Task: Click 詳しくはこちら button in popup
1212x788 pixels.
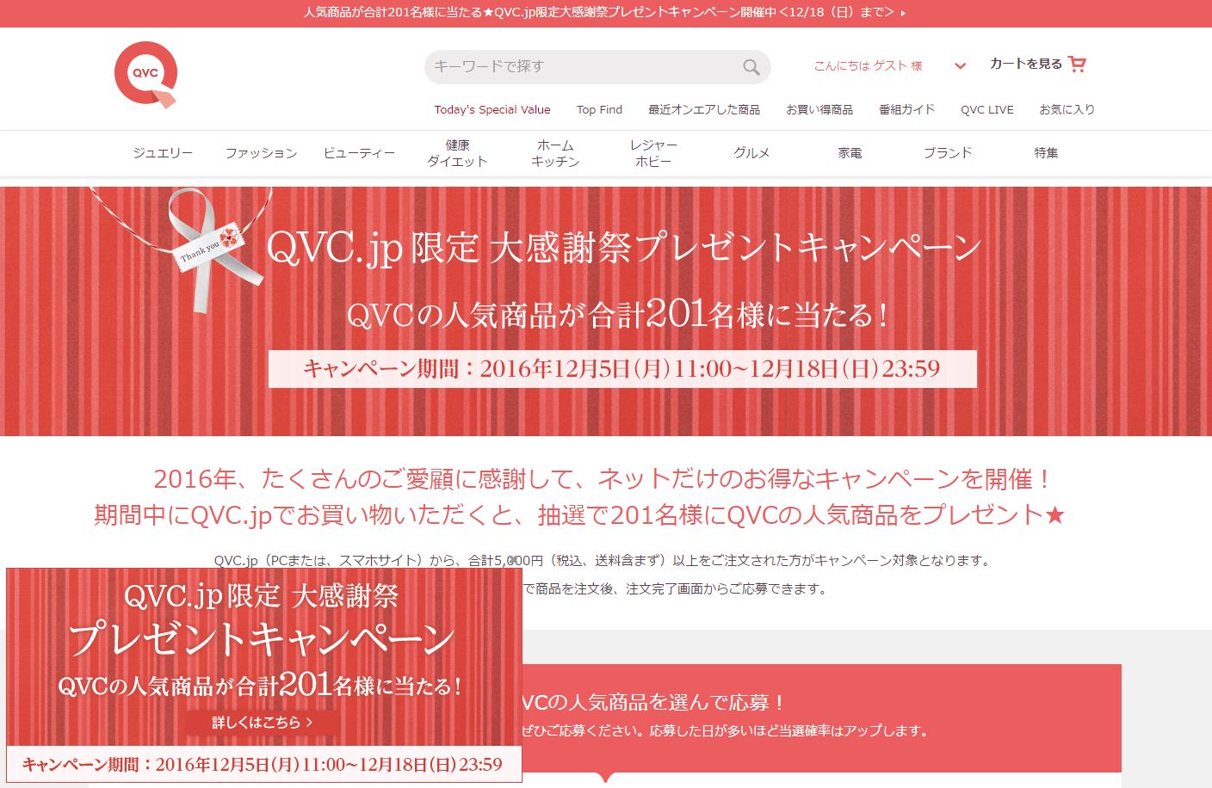Action: [x=262, y=723]
